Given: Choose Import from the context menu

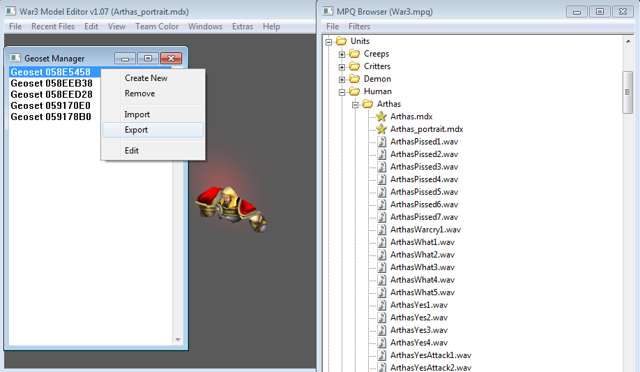Looking at the screenshot, I should coord(153,114).
